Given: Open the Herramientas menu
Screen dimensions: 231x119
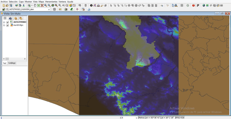Looking at the screenshot, I should coord(51,2).
